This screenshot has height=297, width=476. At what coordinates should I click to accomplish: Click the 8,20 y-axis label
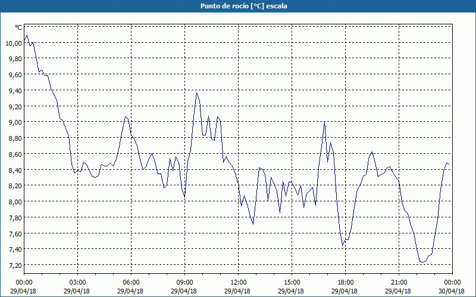coord(15,186)
